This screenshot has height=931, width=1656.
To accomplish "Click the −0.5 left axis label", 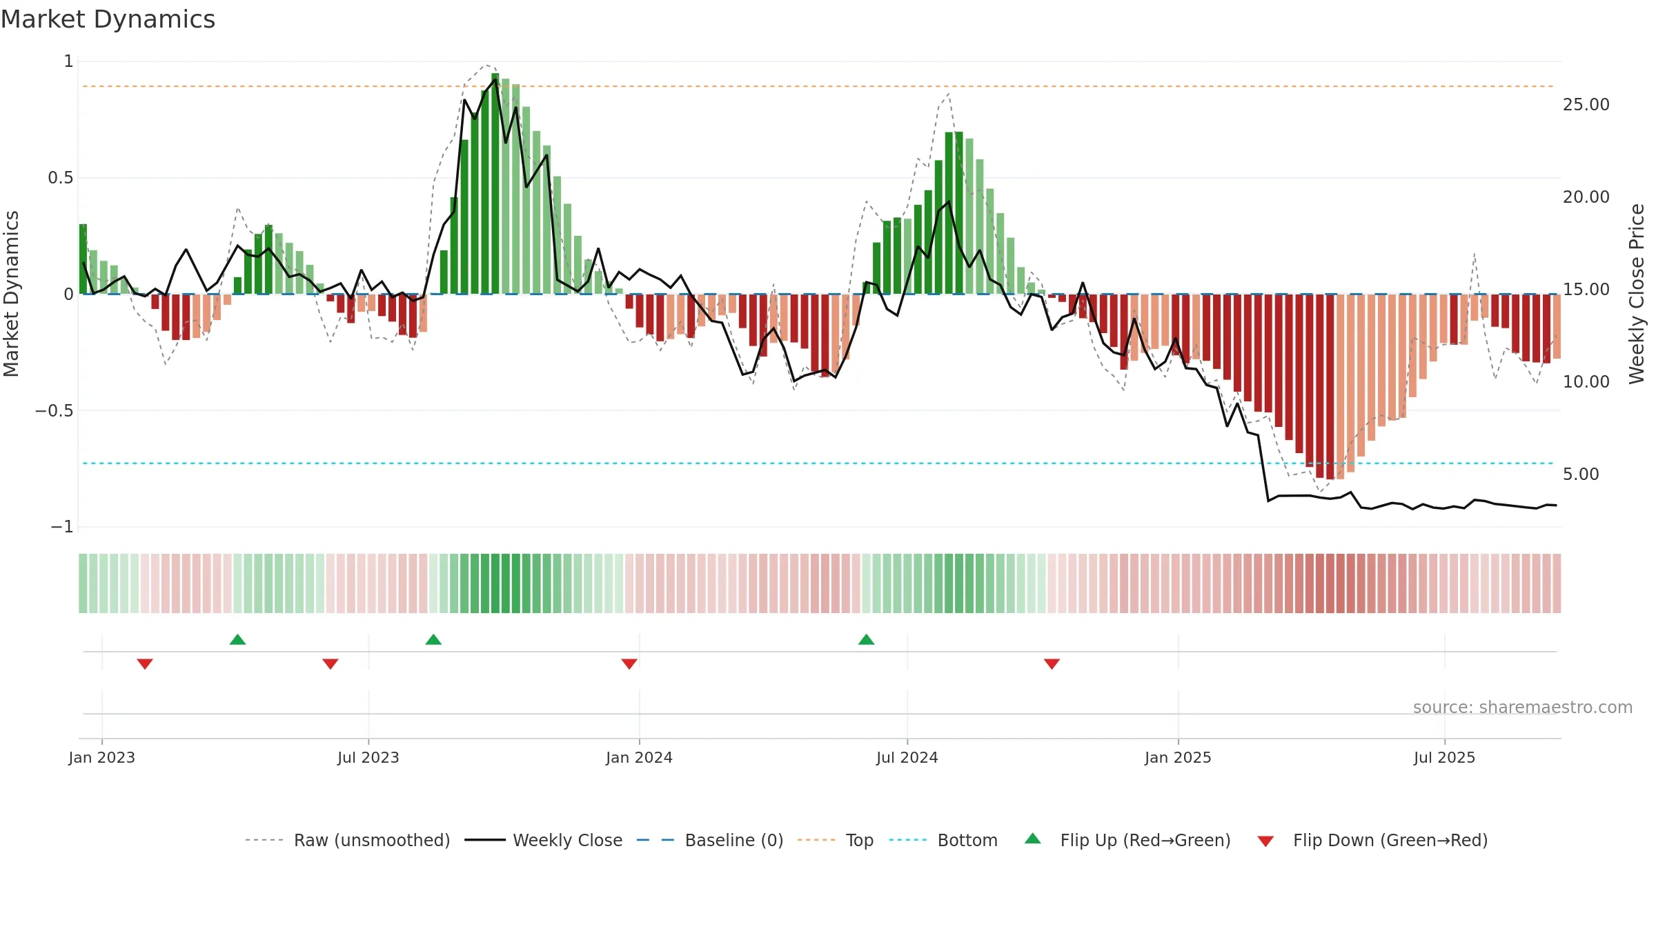I will (54, 410).
